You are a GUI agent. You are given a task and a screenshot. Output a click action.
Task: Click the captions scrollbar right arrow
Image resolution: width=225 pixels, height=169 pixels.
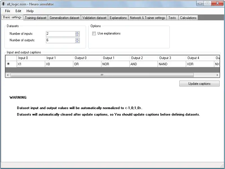[217, 75]
